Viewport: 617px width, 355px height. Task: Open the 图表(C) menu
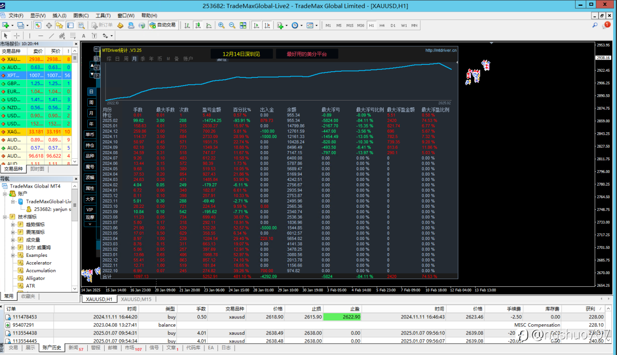(x=80, y=15)
